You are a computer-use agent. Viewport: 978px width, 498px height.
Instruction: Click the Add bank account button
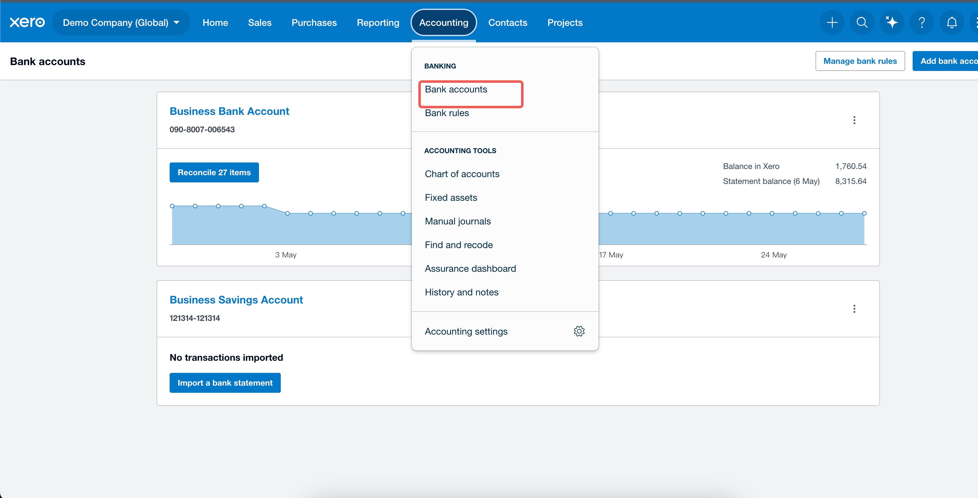945,61
